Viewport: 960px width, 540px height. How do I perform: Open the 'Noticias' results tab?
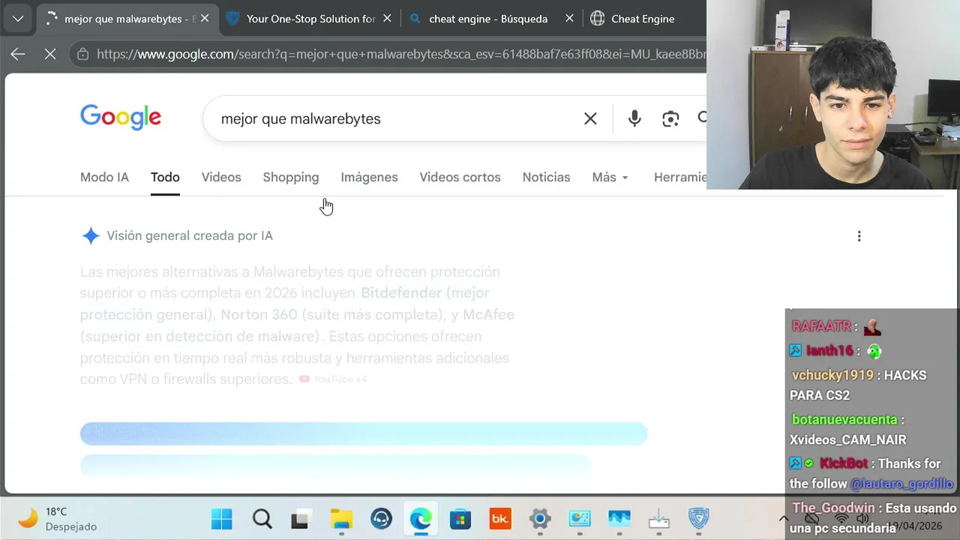pyautogui.click(x=546, y=177)
